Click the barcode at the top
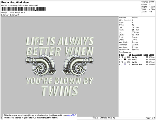156x120 pixels. 24,9
